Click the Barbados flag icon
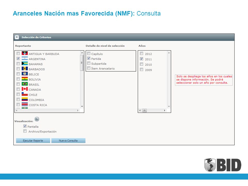This screenshot has width=248, height=186. [x=25, y=69]
